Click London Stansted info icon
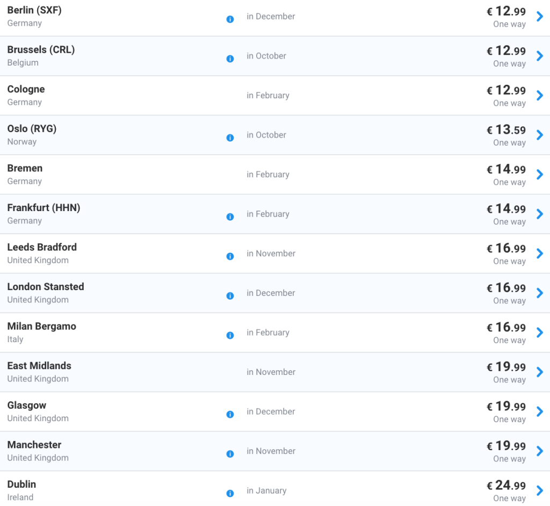 [x=230, y=296]
